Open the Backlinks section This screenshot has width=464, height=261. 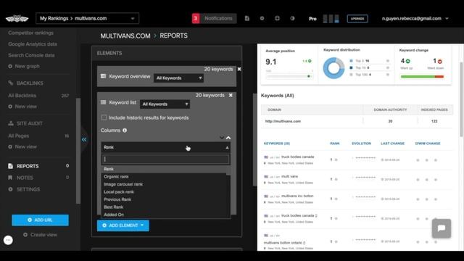coord(26,83)
